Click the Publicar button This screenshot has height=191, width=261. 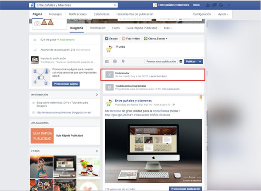[x=191, y=62]
